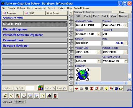Click the page number box between PgUp and PgDn

pos(30,88)
